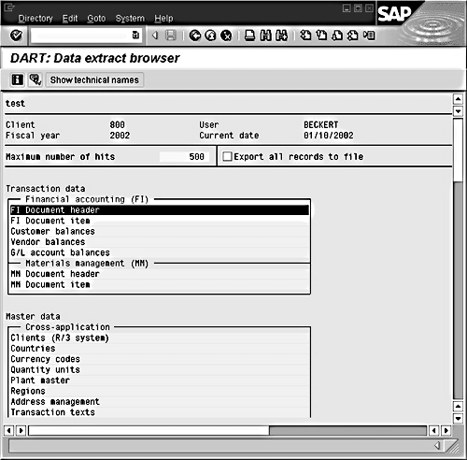Click the red Cancel icon
The image size is (467, 460).
click(x=226, y=36)
